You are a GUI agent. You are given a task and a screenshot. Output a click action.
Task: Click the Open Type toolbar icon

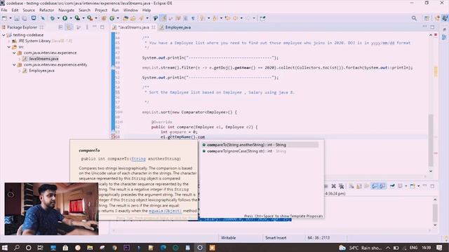coord(126,18)
